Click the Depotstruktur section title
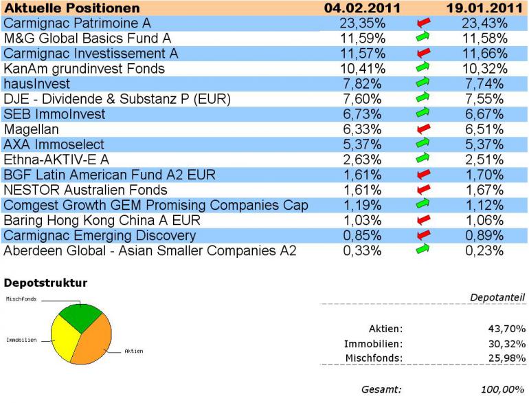This screenshot has height=403, width=529. [45, 283]
